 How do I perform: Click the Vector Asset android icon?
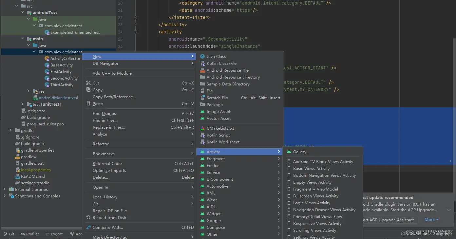click(x=202, y=119)
